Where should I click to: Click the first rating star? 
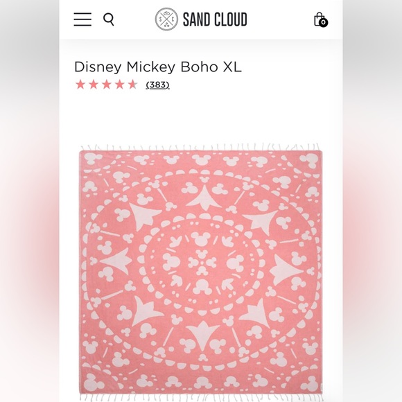(x=80, y=85)
